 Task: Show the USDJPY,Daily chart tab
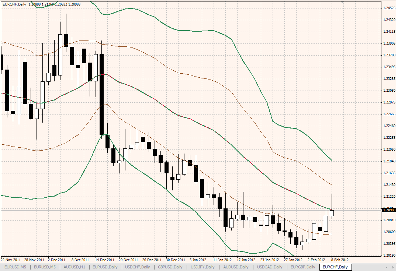click(203, 267)
